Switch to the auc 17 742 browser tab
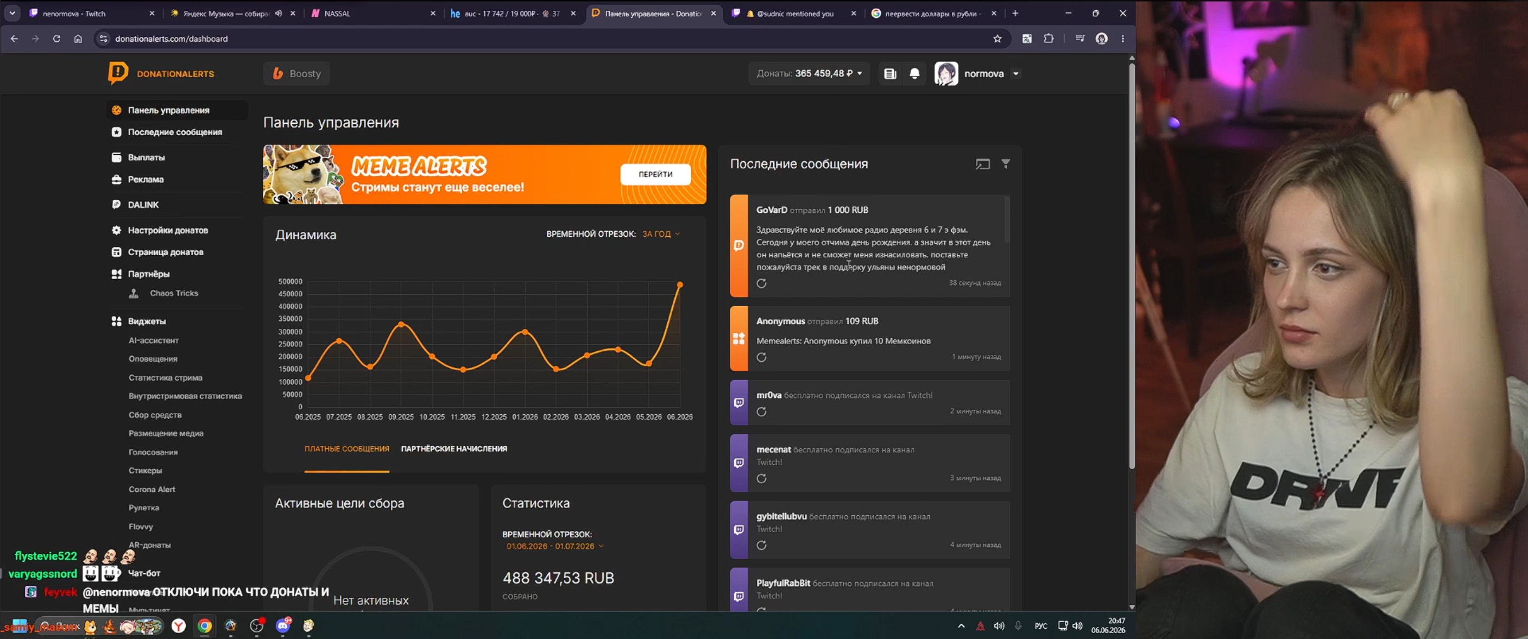Image resolution: width=1528 pixels, height=639 pixels. (x=513, y=13)
